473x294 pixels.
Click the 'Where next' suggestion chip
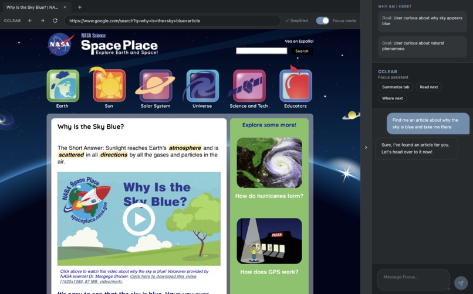point(393,98)
